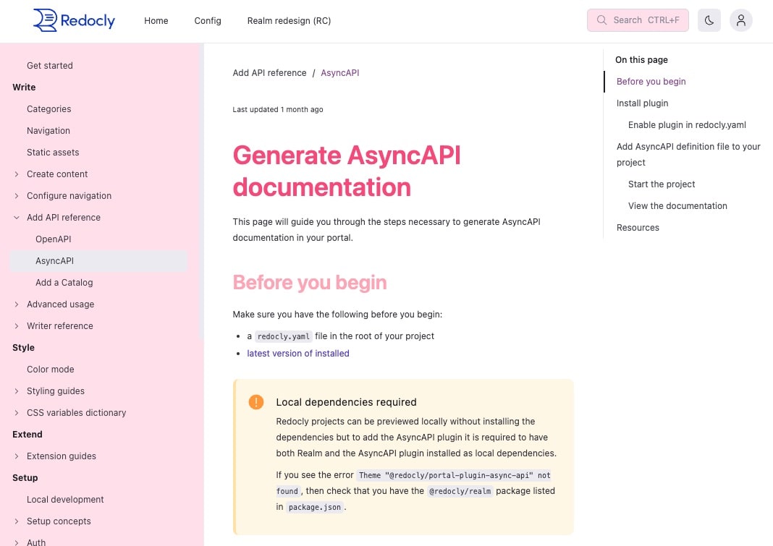Open the Config menu item
The height and width of the screenshot is (546, 773).
(208, 21)
